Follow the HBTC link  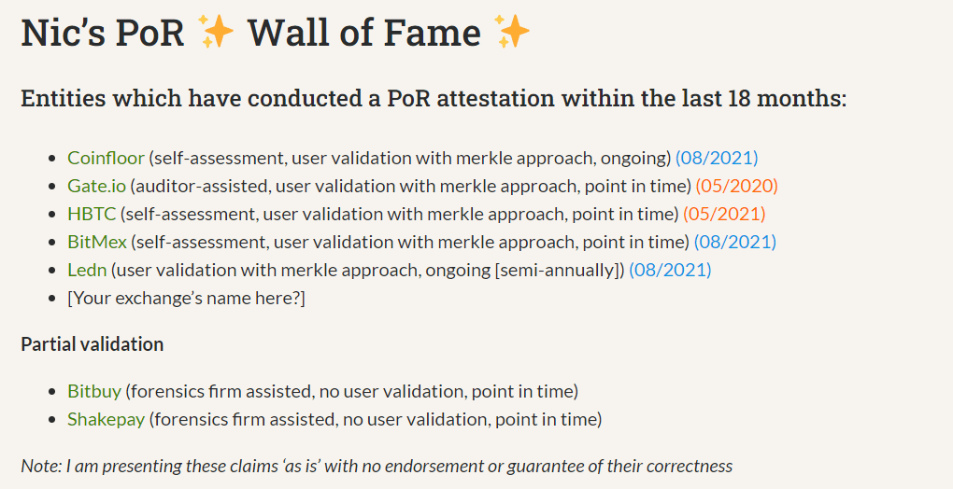[x=92, y=214]
